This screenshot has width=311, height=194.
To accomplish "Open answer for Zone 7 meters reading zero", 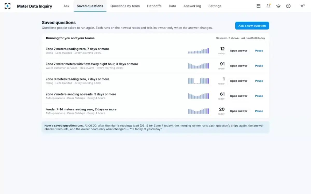I will pyautogui.click(x=239, y=51).
